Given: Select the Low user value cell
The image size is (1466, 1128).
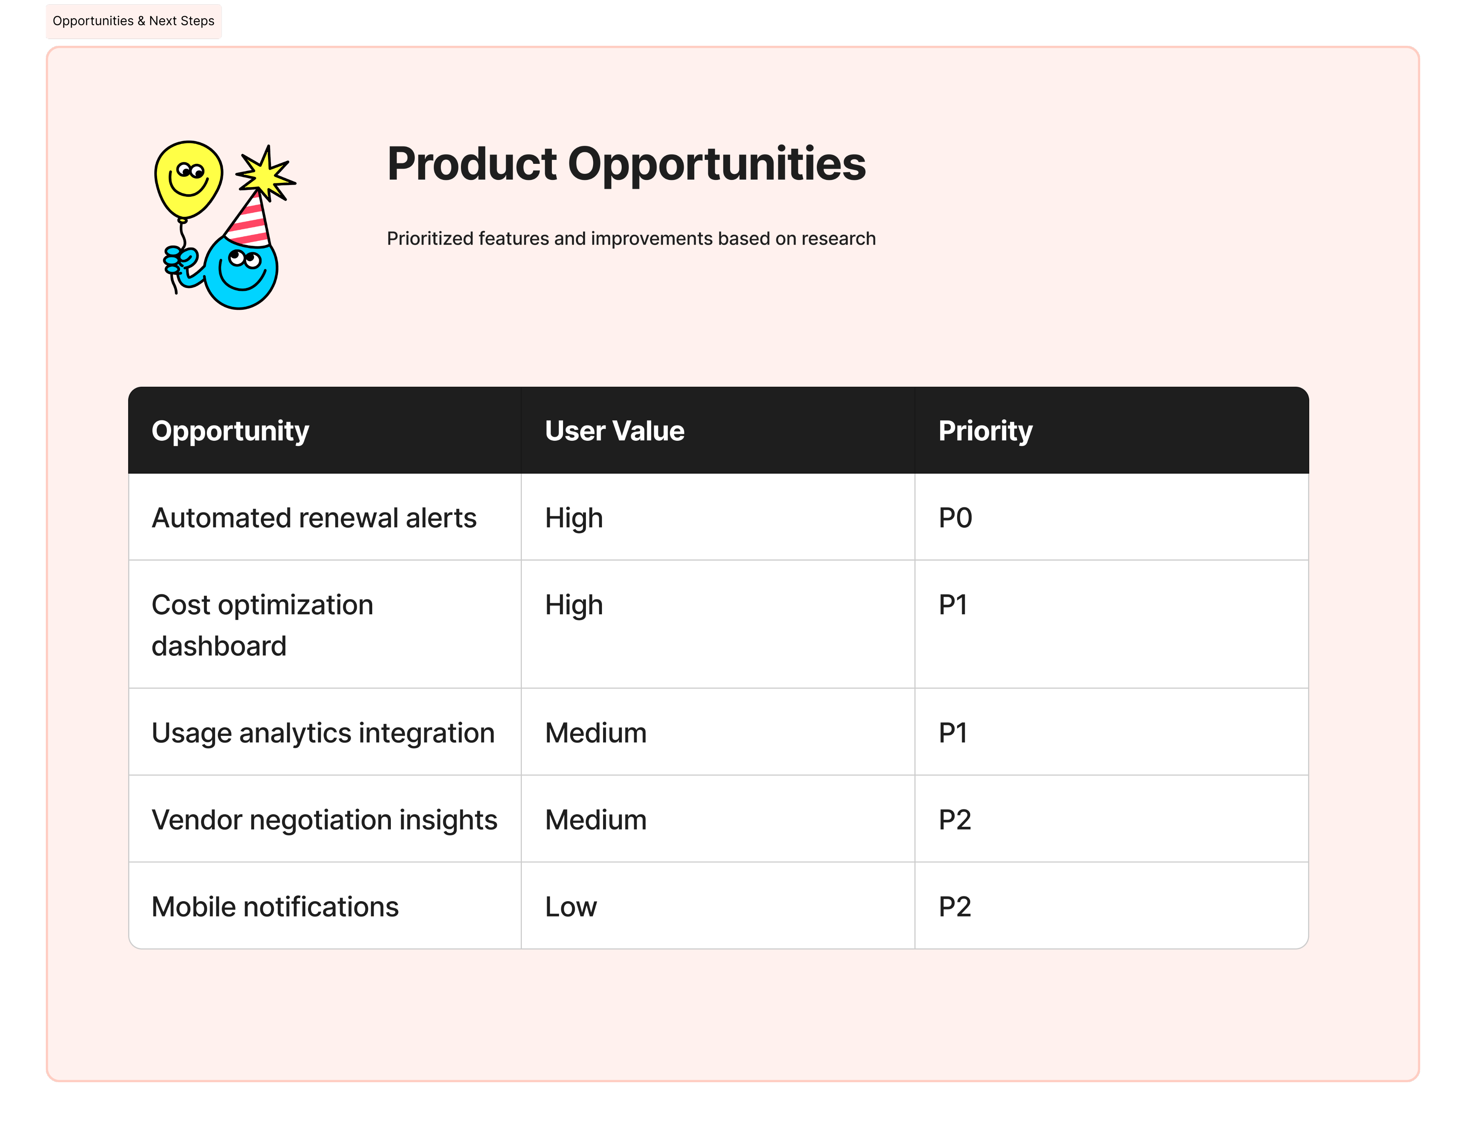Looking at the screenshot, I should coord(571,907).
